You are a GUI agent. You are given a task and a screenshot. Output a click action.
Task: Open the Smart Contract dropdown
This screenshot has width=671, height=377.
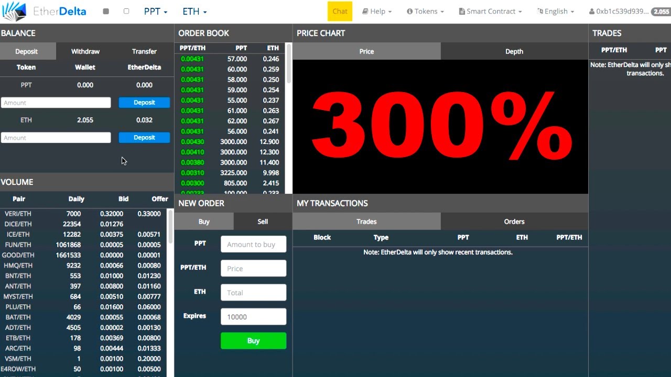(490, 11)
